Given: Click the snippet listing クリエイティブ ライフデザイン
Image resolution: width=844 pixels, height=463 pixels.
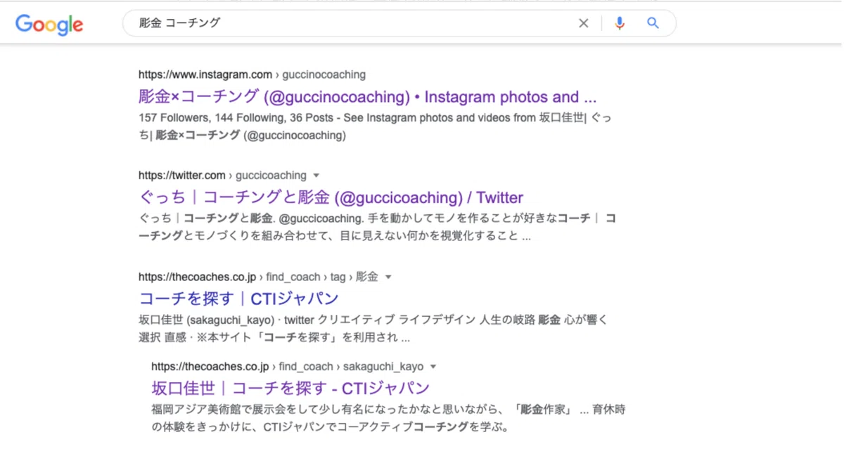Looking at the screenshot, I should click(x=373, y=328).
